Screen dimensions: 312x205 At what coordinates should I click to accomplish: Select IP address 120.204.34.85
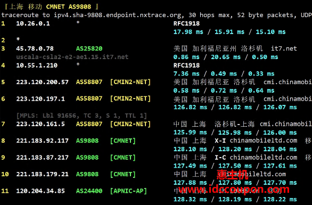40,191
